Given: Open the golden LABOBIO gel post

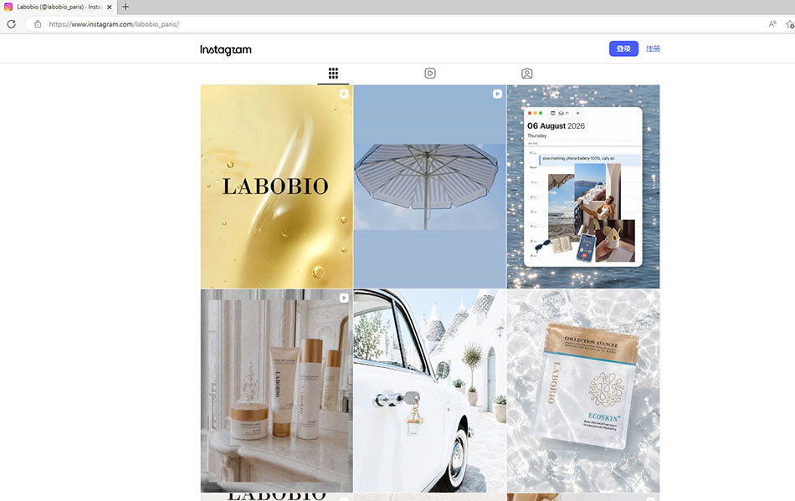Looking at the screenshot, I should (277, 187).
